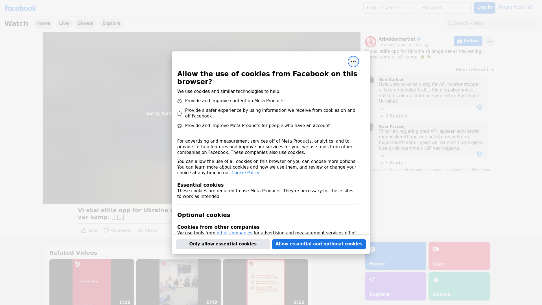Click like reaction count on Geir Karlsen comment

click(481, 107)
